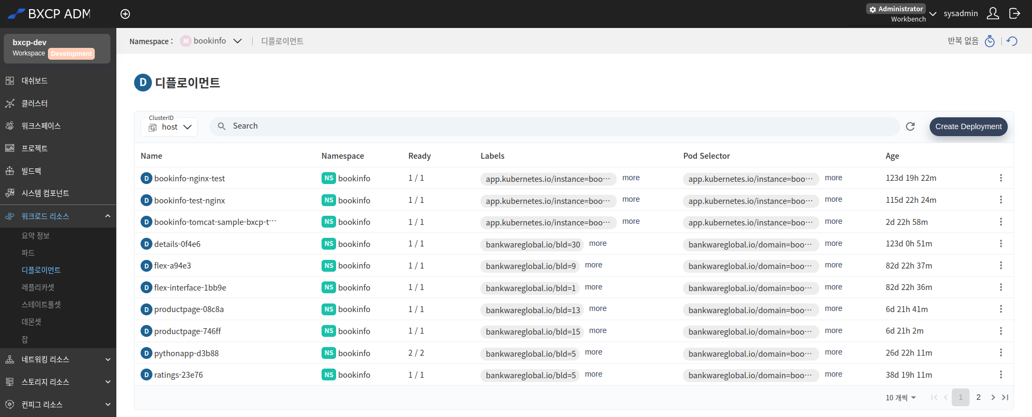Show more pod selectors for flex-a94e3
The width and height of the screenshot is (1032, 417).
(x=833, y=265)
